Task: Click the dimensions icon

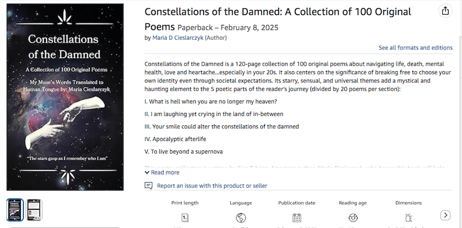Action: point(408,218)
